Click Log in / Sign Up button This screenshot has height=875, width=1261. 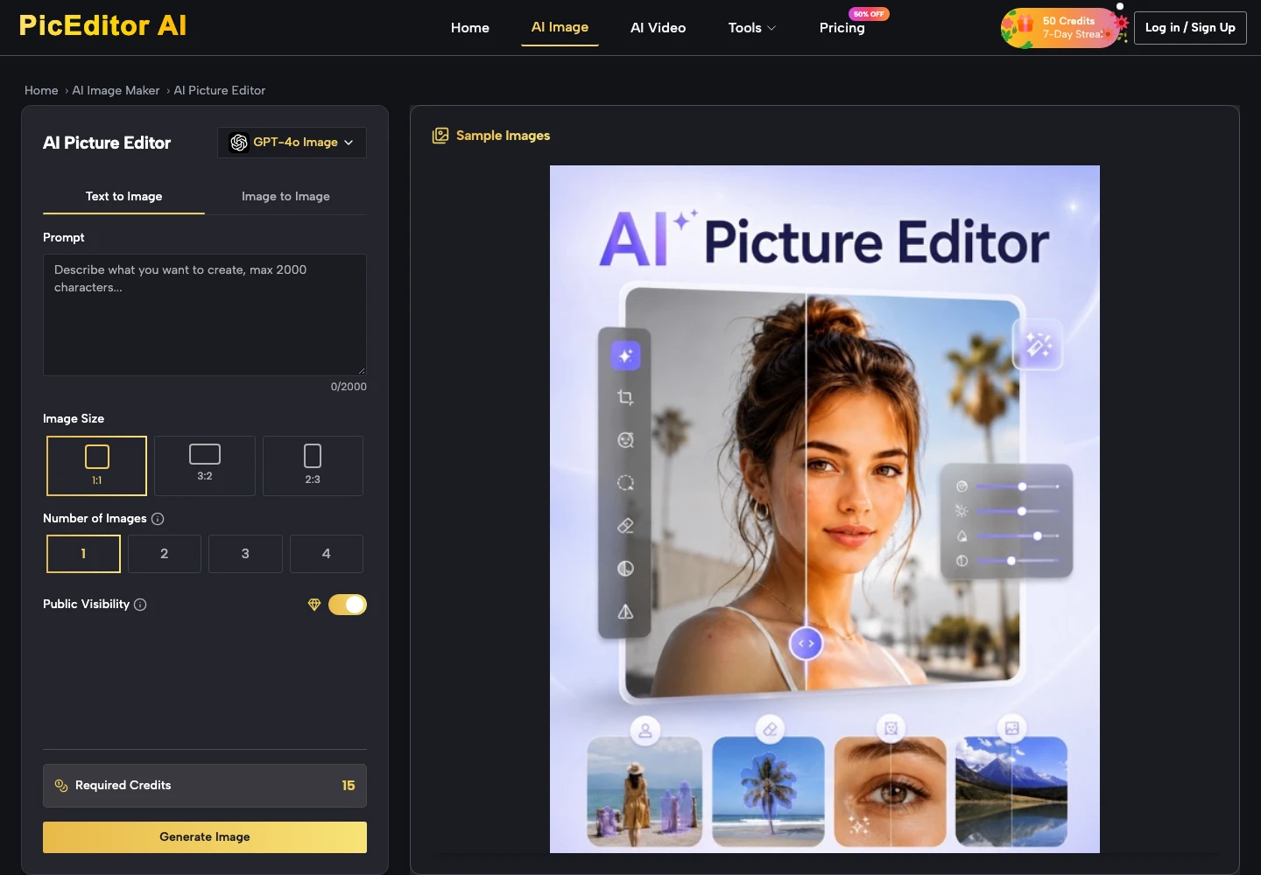click(x=1190, y=28)
